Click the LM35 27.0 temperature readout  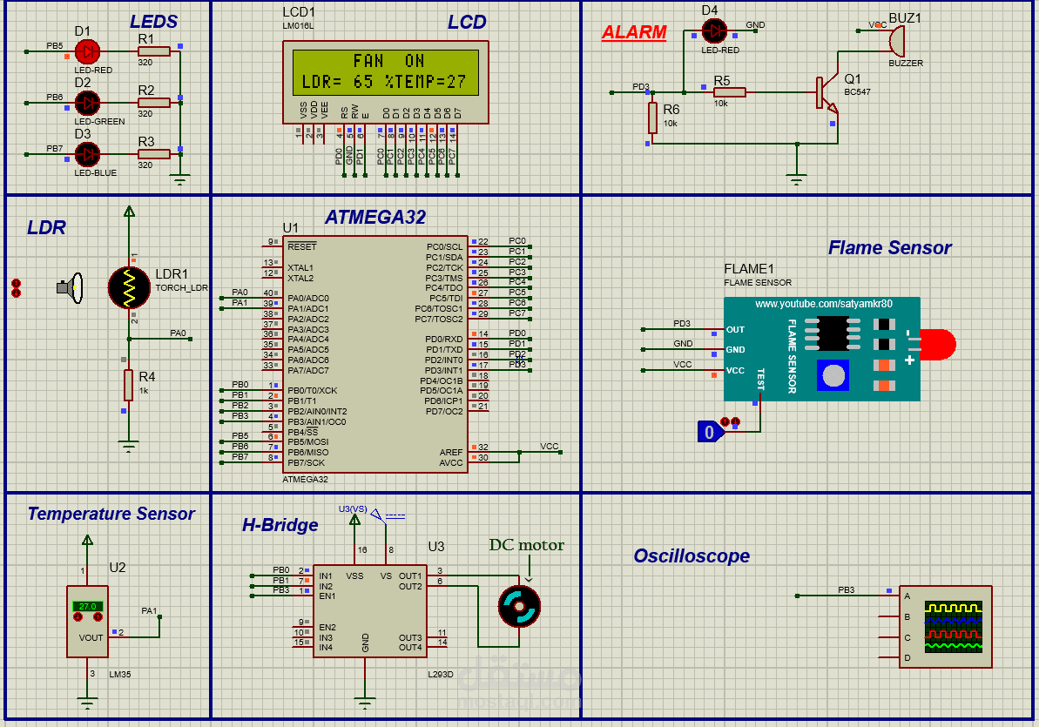tap(87, 606)
